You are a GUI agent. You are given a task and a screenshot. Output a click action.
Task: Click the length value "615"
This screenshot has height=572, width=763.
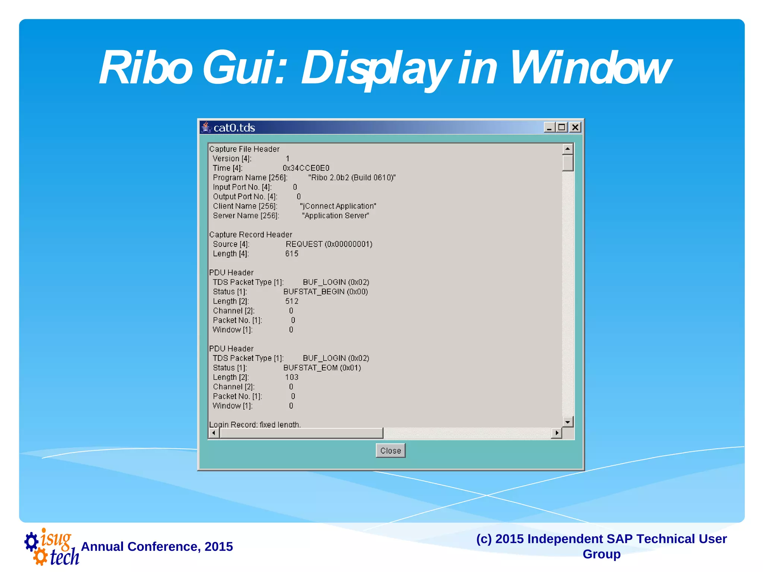tap(292, 254)
